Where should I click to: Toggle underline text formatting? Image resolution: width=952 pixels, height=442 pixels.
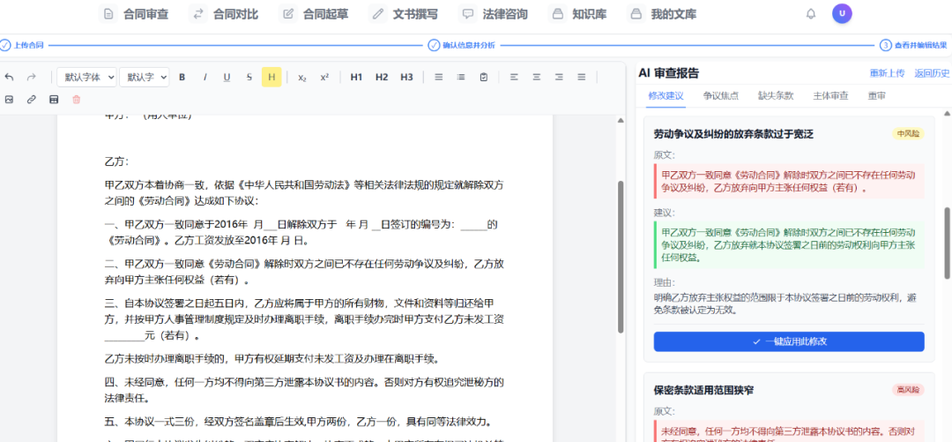tap(227, 77)
